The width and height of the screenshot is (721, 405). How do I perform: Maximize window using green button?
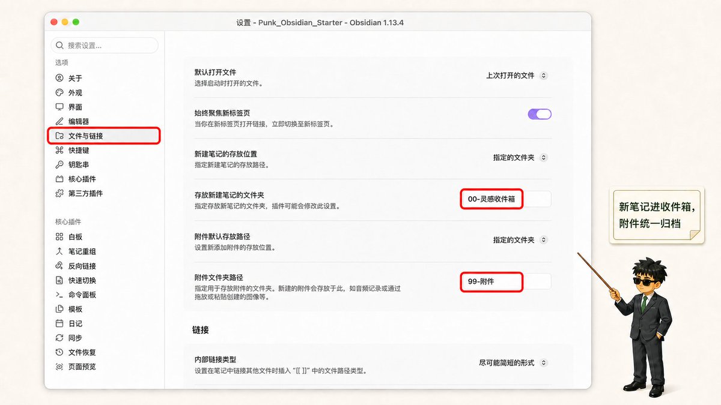pyautogui.click(x=76, y=22)
